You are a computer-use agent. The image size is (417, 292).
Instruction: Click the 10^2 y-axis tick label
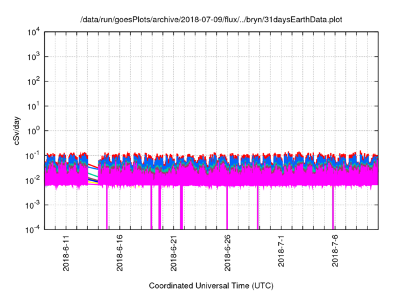point(33,81)
